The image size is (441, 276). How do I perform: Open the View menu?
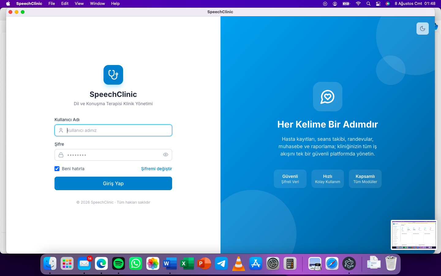pyautogui.click(x=79, y=4)
